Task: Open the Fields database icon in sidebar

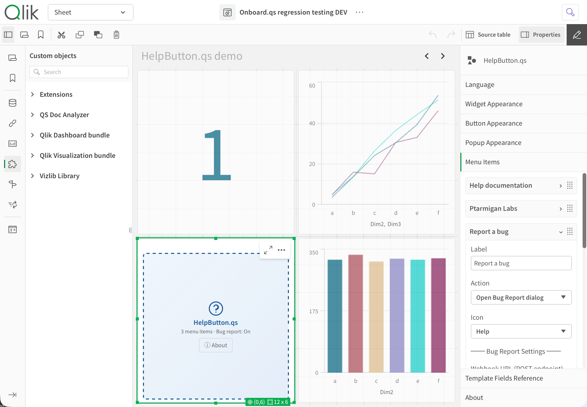Action: (x=13, y=103)
